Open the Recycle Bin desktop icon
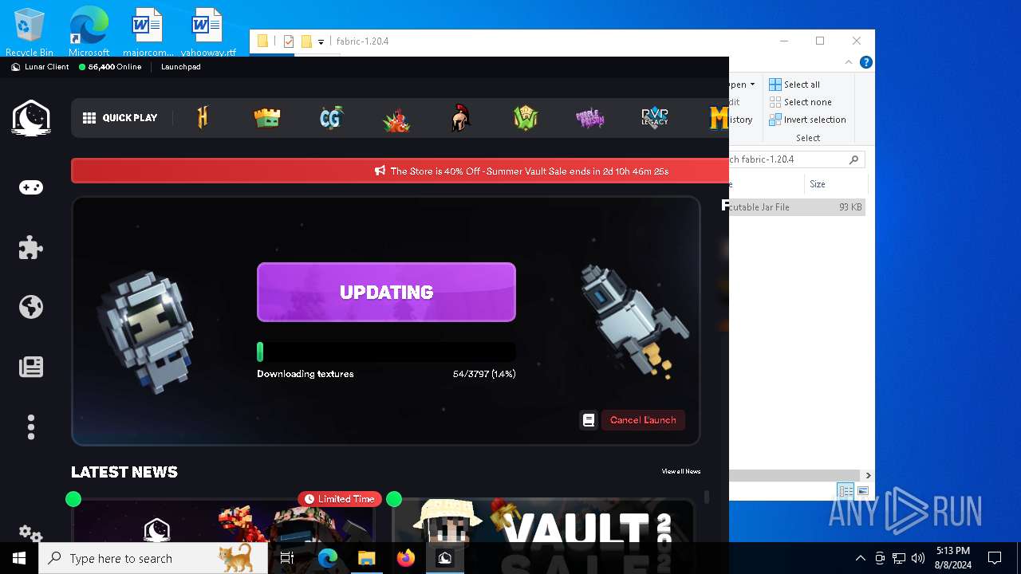 pyautogui.click(x=30, y=33)
